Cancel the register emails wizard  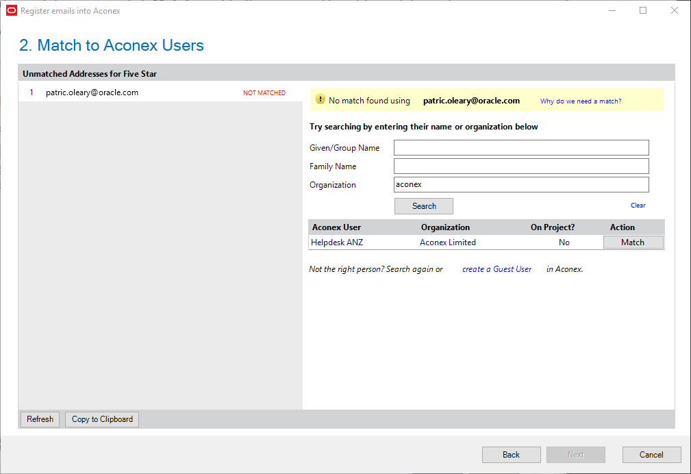[x=651, y=455]
